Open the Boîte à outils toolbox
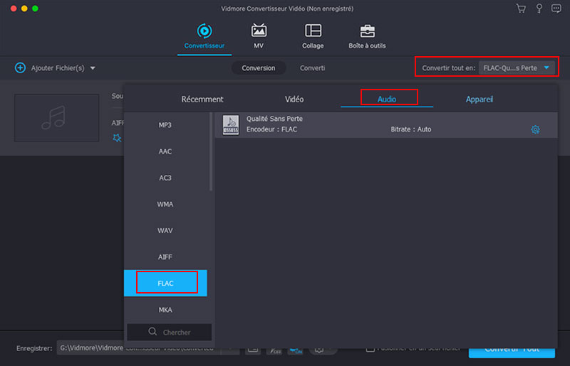570x366 pixels. click(x=367, y=36)
